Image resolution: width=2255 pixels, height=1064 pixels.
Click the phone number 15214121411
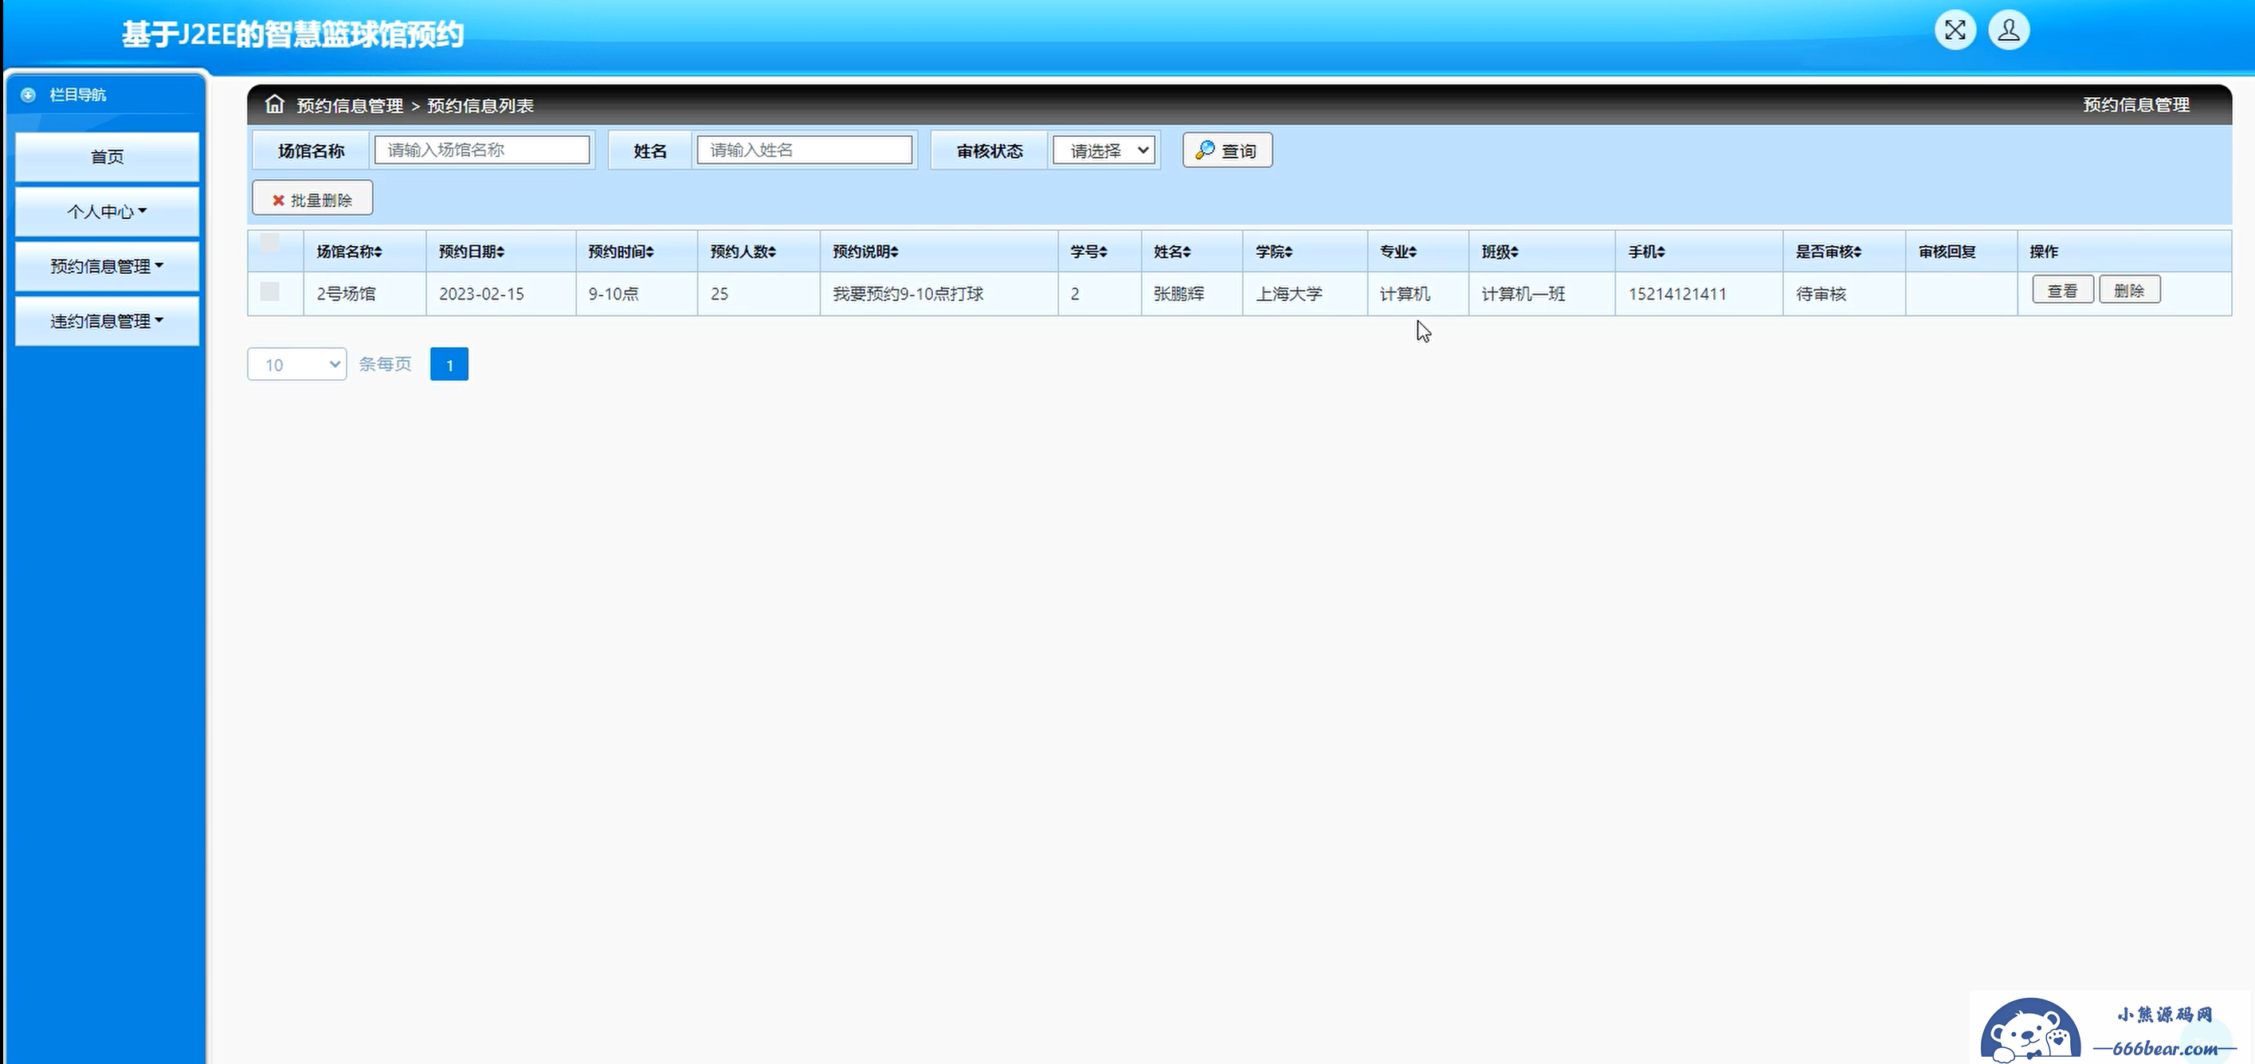coord(1677,294)
